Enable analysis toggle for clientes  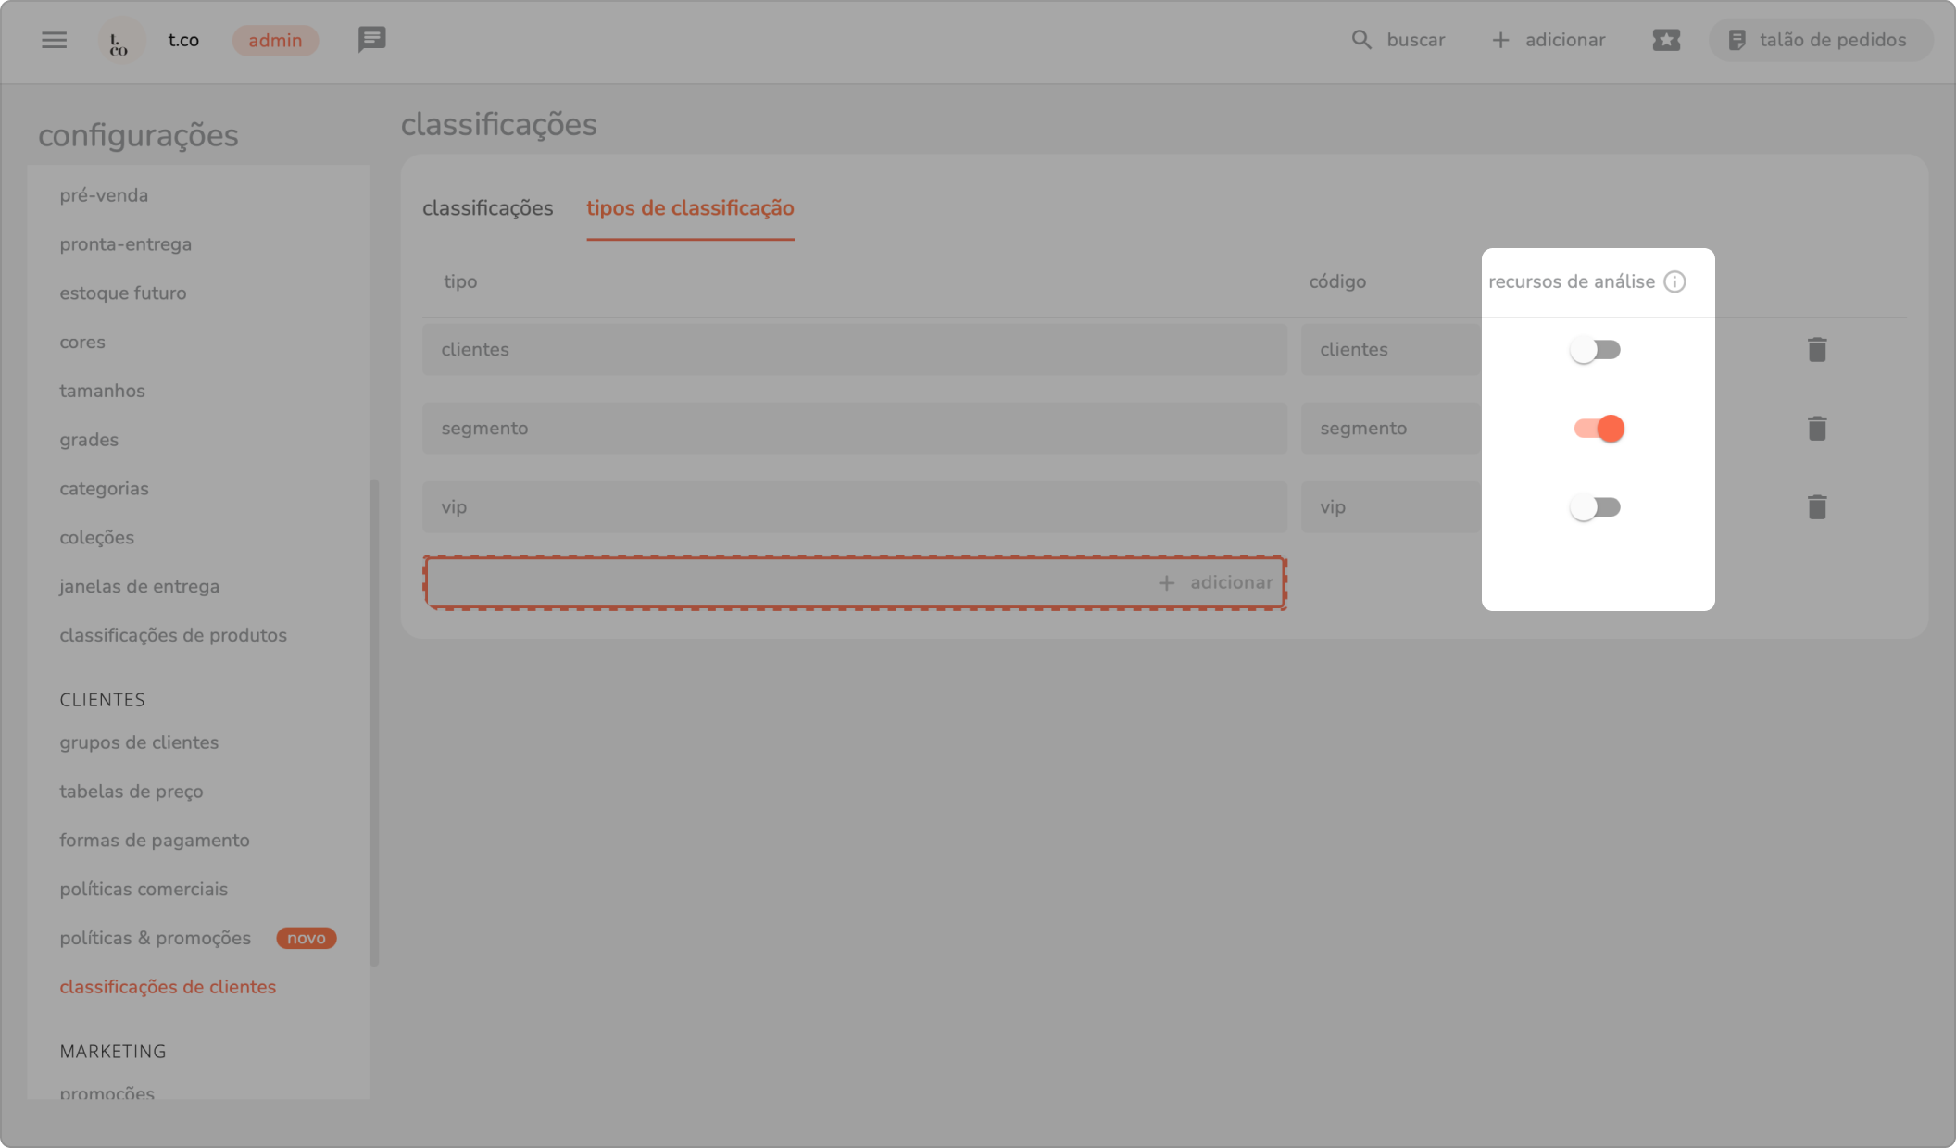(1595, 350)
